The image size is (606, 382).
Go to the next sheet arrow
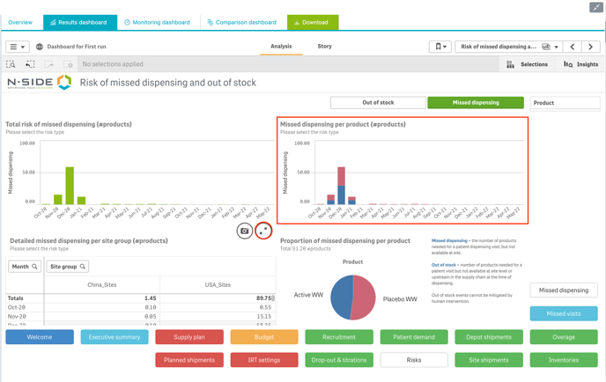[590, 47]
